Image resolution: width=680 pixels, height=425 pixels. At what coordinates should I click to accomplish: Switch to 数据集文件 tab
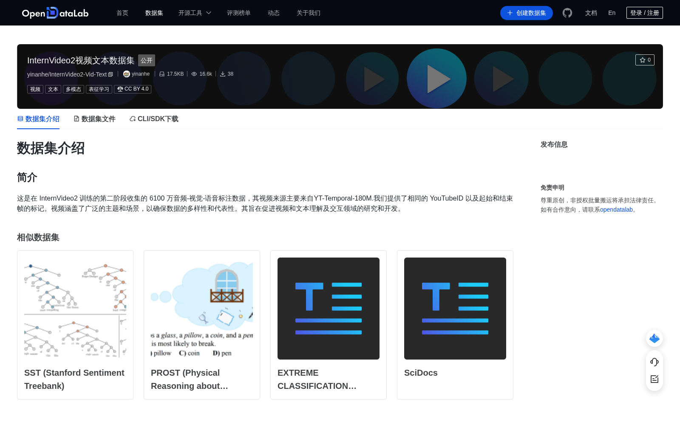coord(94,119)
